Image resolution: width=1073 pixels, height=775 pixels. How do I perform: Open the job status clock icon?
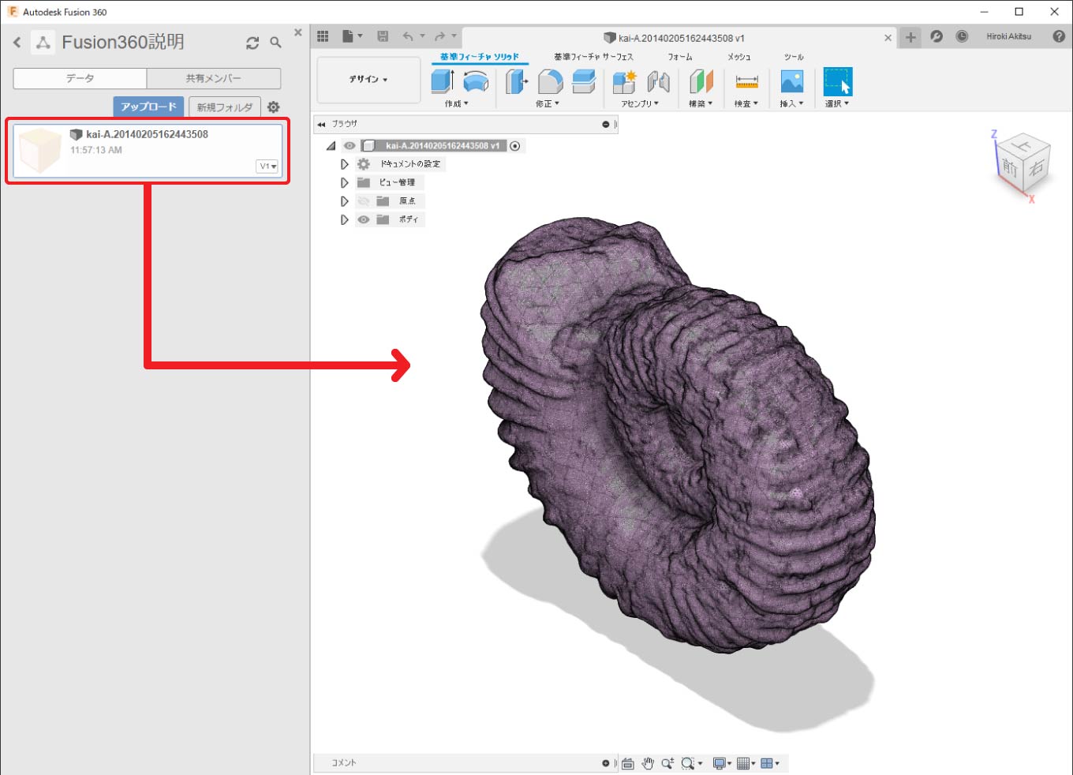pos(962,36)
